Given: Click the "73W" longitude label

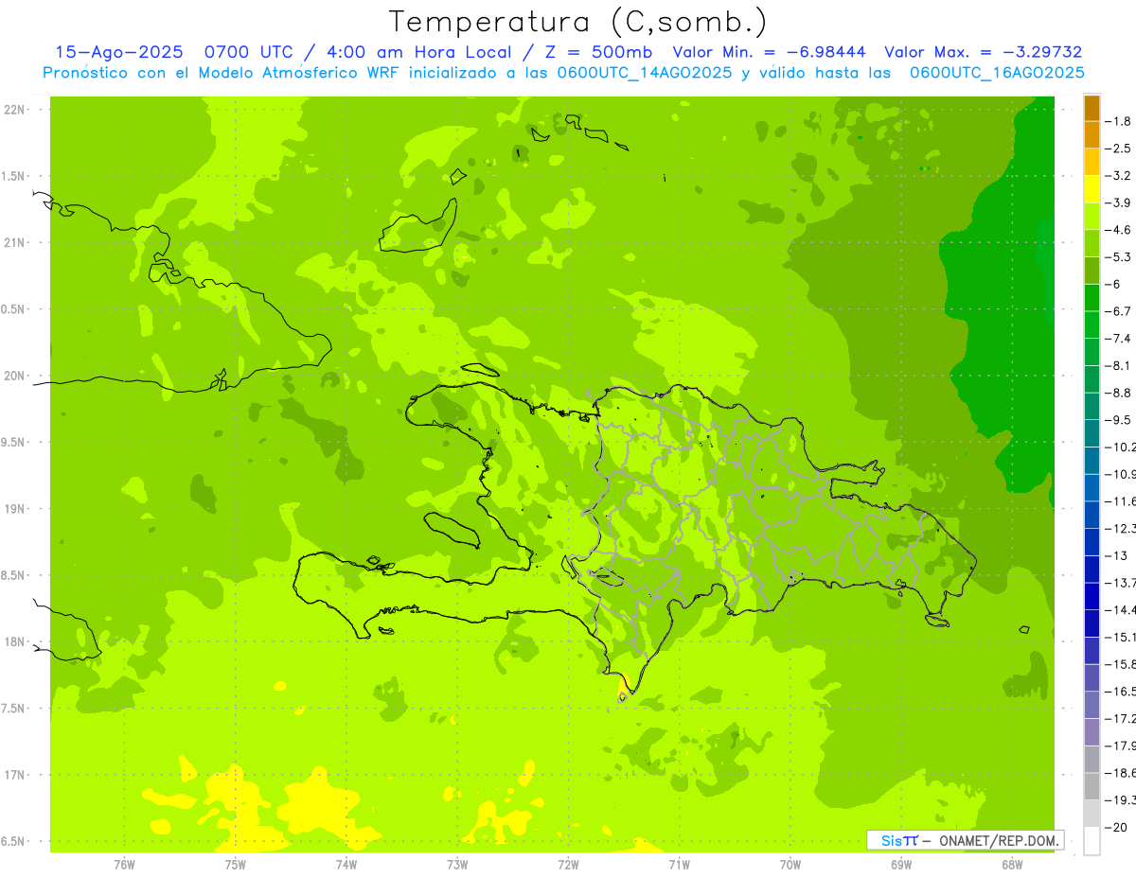Looking at the screenshot, I should click(457, 865).
